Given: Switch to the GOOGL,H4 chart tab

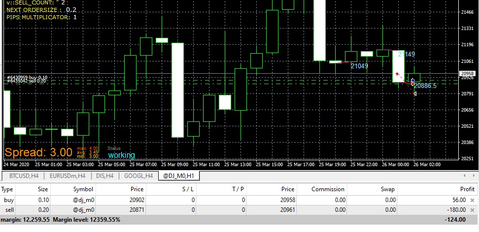Looking at the screenshot, I should [x=138, y=176].
